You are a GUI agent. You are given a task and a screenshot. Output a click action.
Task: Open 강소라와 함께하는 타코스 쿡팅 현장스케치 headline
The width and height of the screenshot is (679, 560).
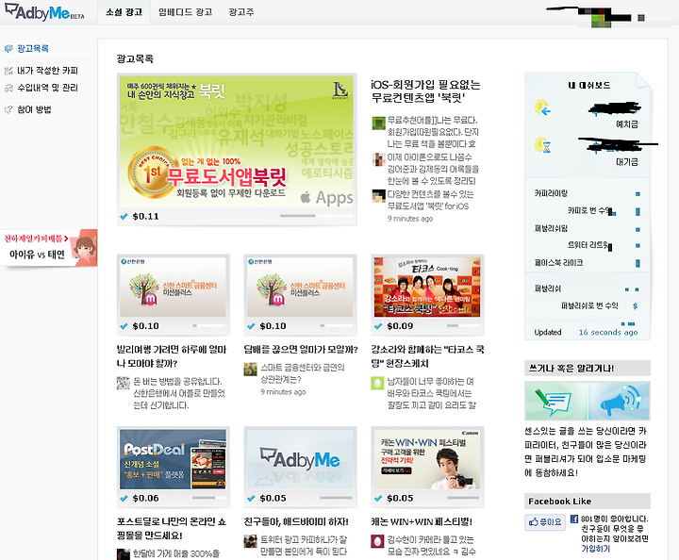(427, 356)
